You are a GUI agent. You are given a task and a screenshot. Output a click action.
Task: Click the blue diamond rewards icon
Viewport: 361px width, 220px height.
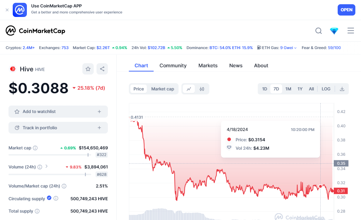[334, 31]
